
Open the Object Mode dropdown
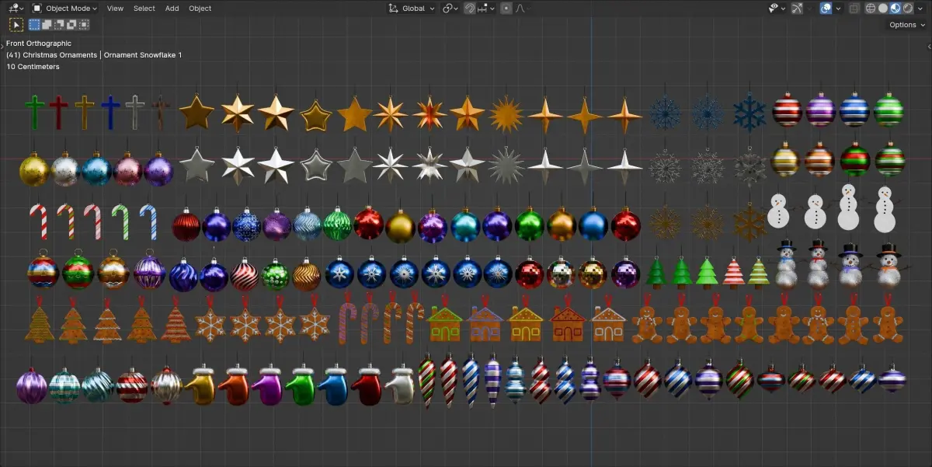65,9
